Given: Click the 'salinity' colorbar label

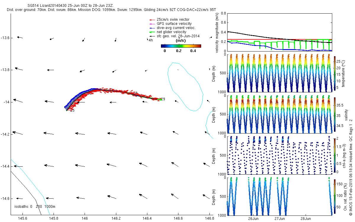Looking at the screenshot, I should (x=346, y=115).
